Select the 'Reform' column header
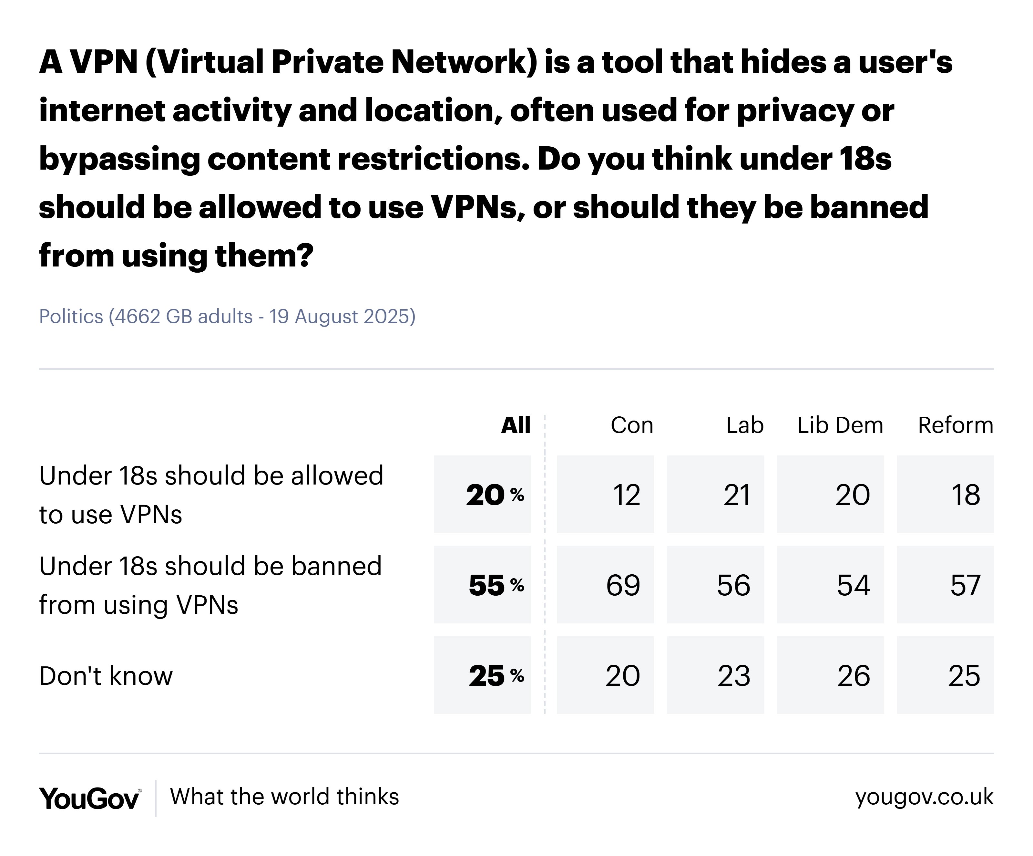This screenshot has height=856, width=1033. pyautogui.click(x=955, y=425)
